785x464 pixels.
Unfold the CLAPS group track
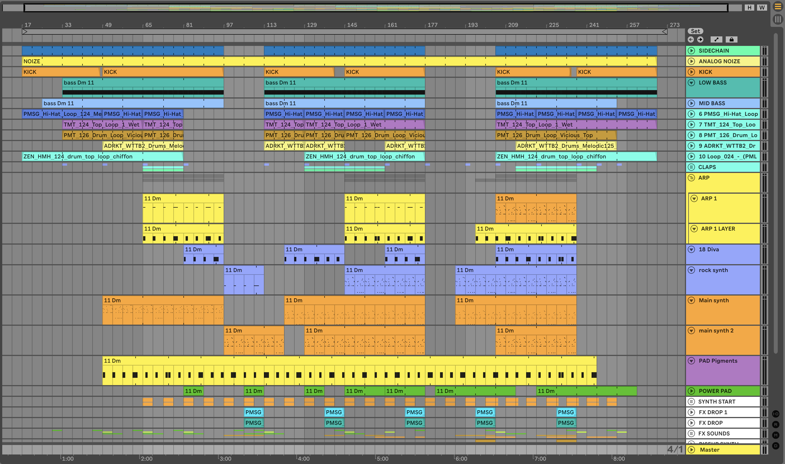(x=691, y=167)
